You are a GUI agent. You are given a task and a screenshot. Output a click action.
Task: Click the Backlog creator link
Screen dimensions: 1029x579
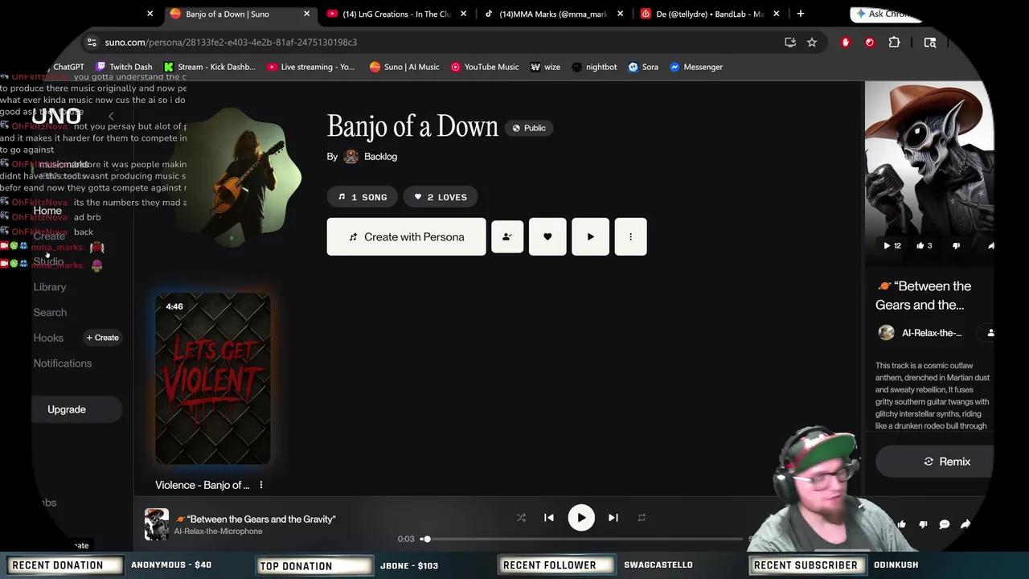380,157
